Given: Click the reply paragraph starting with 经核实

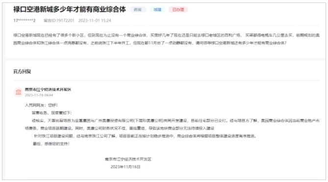Looking at the screenshot, I should 172,125.
